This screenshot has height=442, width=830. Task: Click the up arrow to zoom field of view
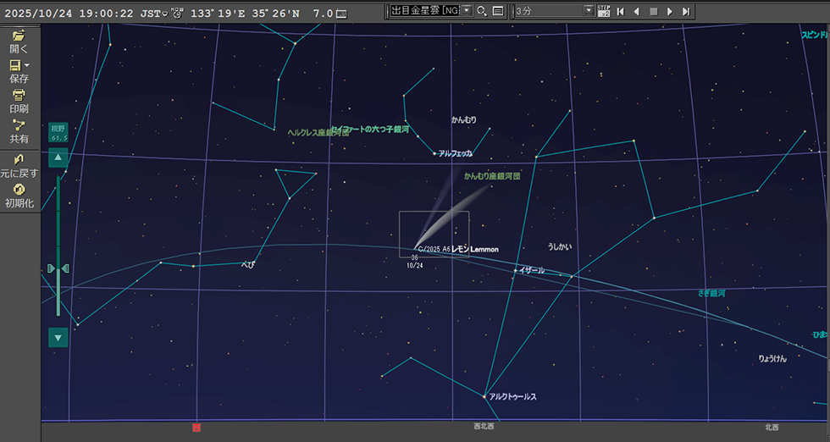pyautogui.click(x=58, y=157)
